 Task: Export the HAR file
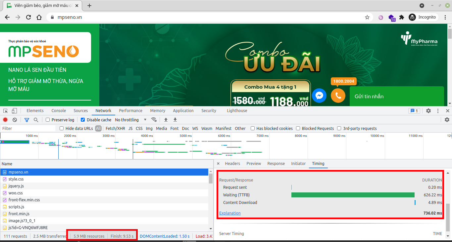(x=175, y=120)
